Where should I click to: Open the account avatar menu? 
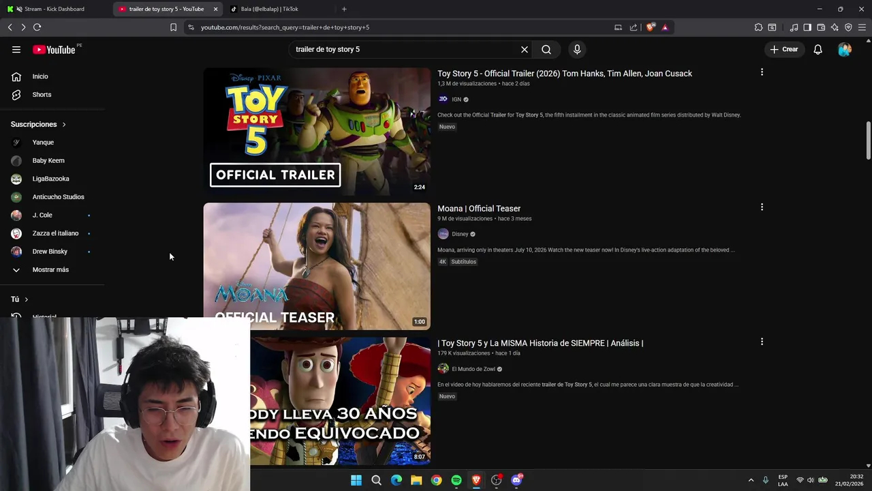pyautogui.click(x=845, y=49)
